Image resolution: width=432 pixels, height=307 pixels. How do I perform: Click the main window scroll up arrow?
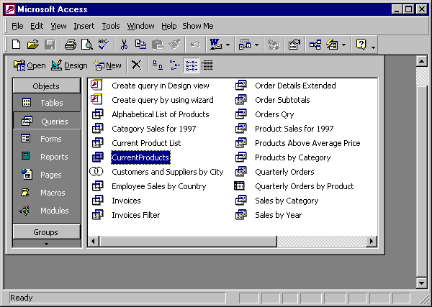421,61
